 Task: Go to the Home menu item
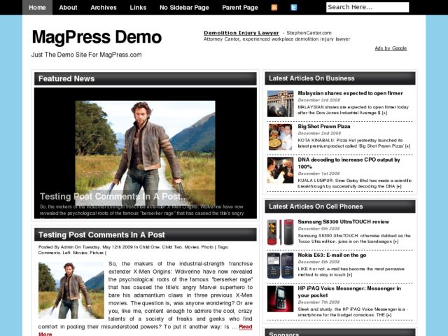(37, 8)
